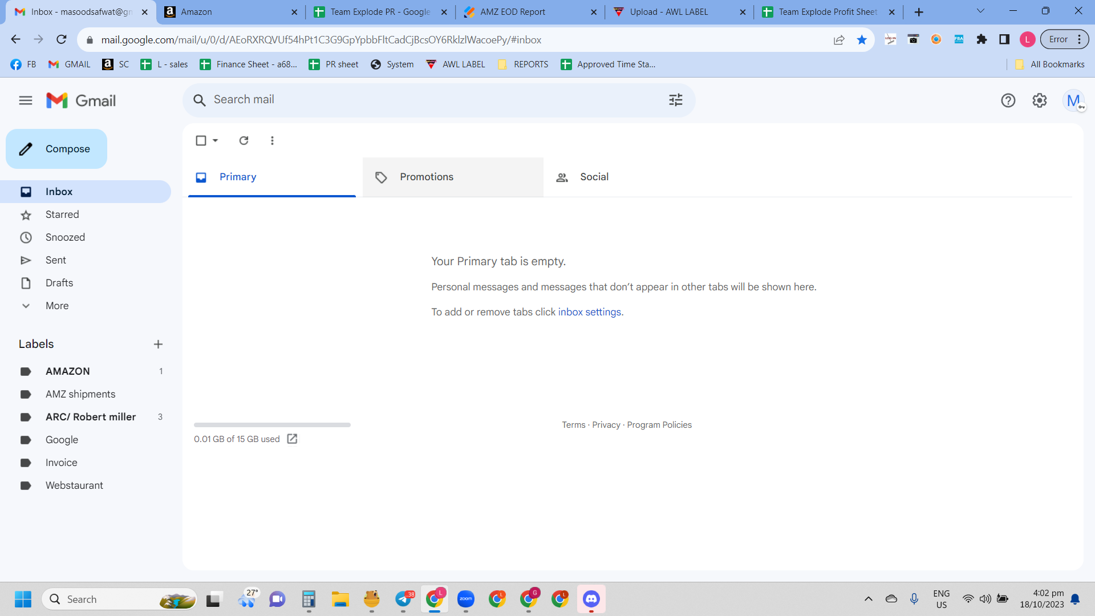Open File Explorer from the taskbar

[340, 599]
